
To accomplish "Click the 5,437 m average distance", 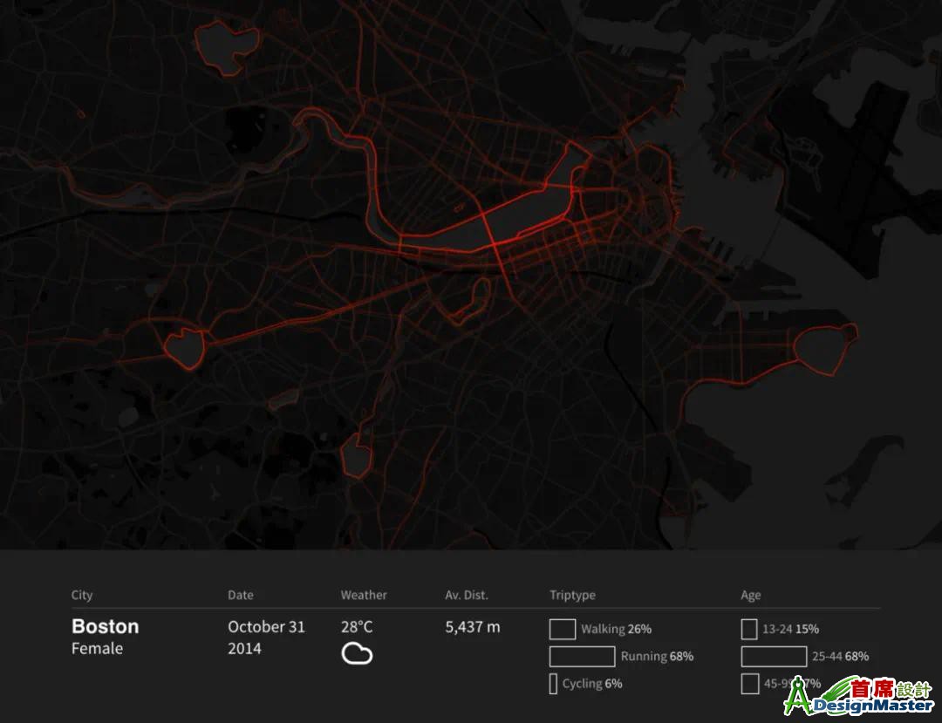I will pos(472,627).
